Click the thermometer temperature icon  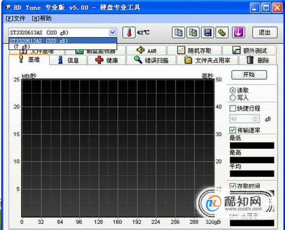129,33
